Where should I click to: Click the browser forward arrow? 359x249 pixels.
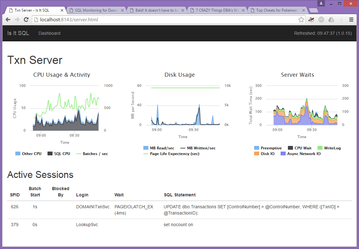pos(17,20)
